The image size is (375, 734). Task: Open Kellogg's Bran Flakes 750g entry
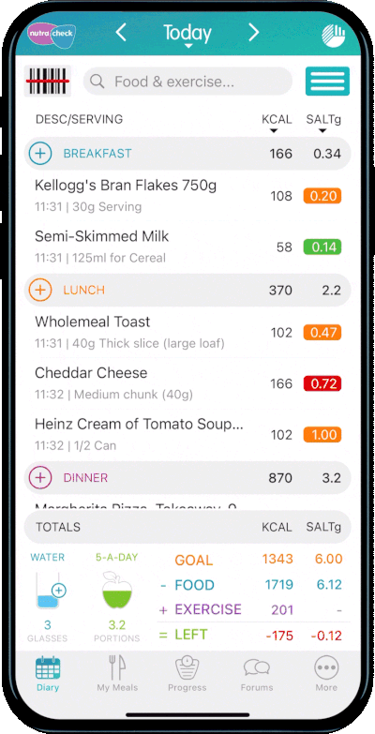187,196
